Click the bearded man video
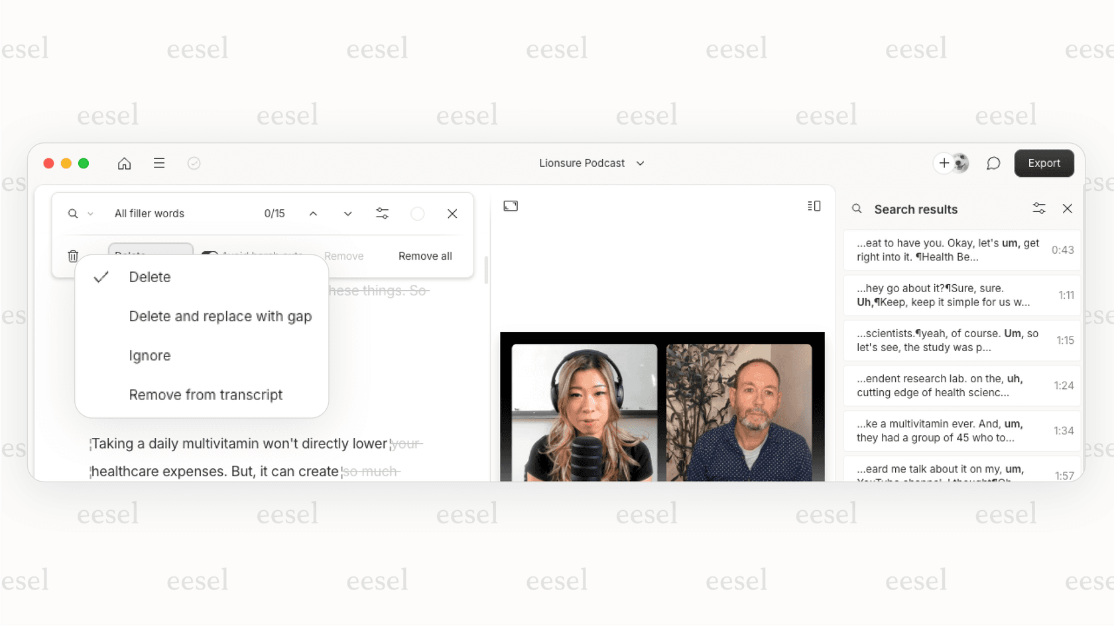Image resolution: width=1114 pixels, height=626 pixels. [x=739, y=412]
